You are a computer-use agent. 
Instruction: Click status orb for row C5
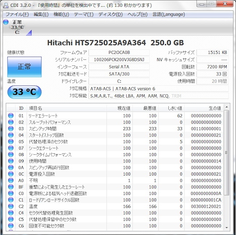[x=11, y=219]
